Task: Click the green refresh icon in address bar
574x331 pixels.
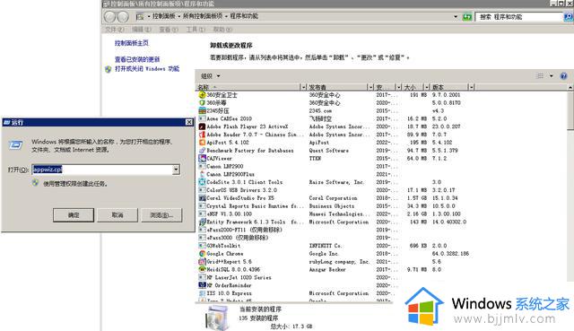Action: (x=467, y=17)
